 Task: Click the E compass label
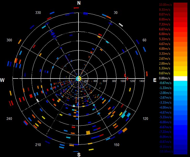coord(155,80)
